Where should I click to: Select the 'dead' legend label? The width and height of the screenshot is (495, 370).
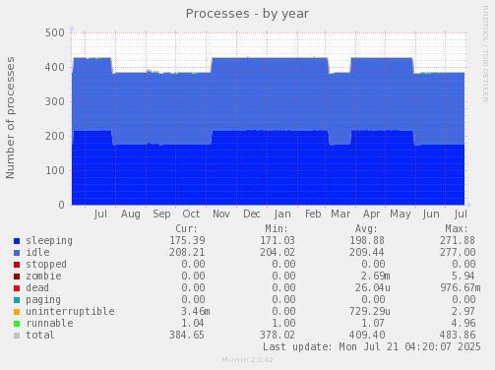37,287
